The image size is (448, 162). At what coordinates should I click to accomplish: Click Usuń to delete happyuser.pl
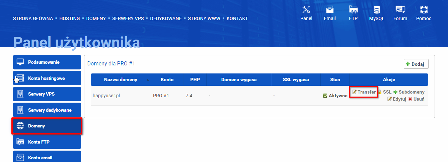point(416,99)
